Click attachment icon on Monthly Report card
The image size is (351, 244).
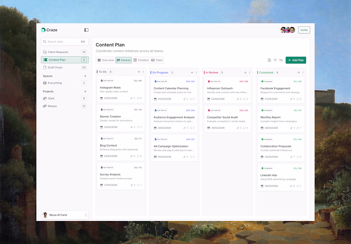[291, 128]
